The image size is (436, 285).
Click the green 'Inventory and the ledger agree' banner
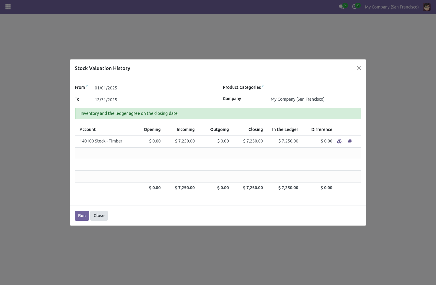(218, 113)
